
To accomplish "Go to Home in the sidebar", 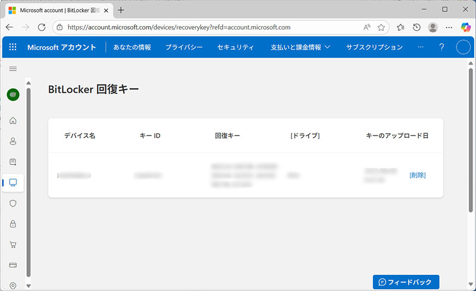I will 13,121.
